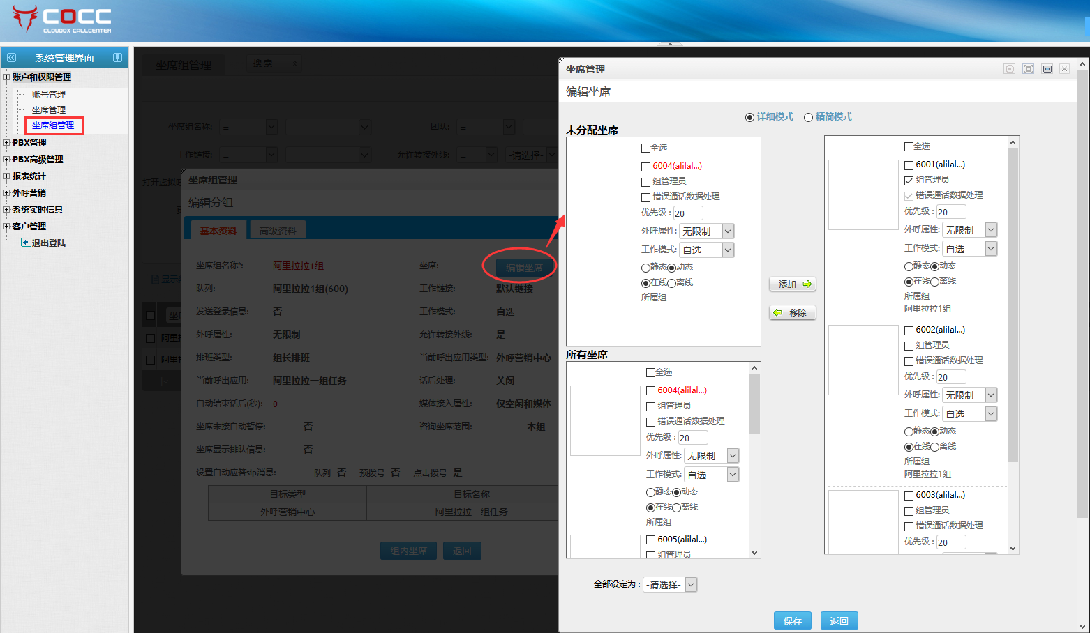This screenshot has width=1090, height=633.
Task: Click the pin icon in sidebar header
Action: tap(117, 58)
